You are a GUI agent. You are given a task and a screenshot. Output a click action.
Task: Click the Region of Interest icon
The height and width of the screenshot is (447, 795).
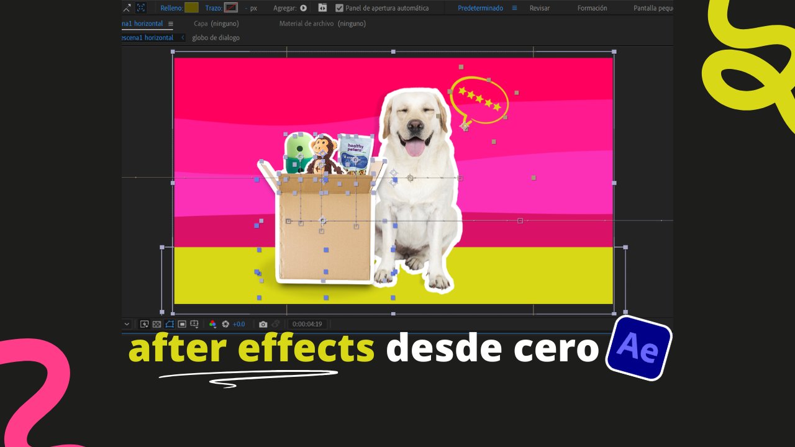182,324
